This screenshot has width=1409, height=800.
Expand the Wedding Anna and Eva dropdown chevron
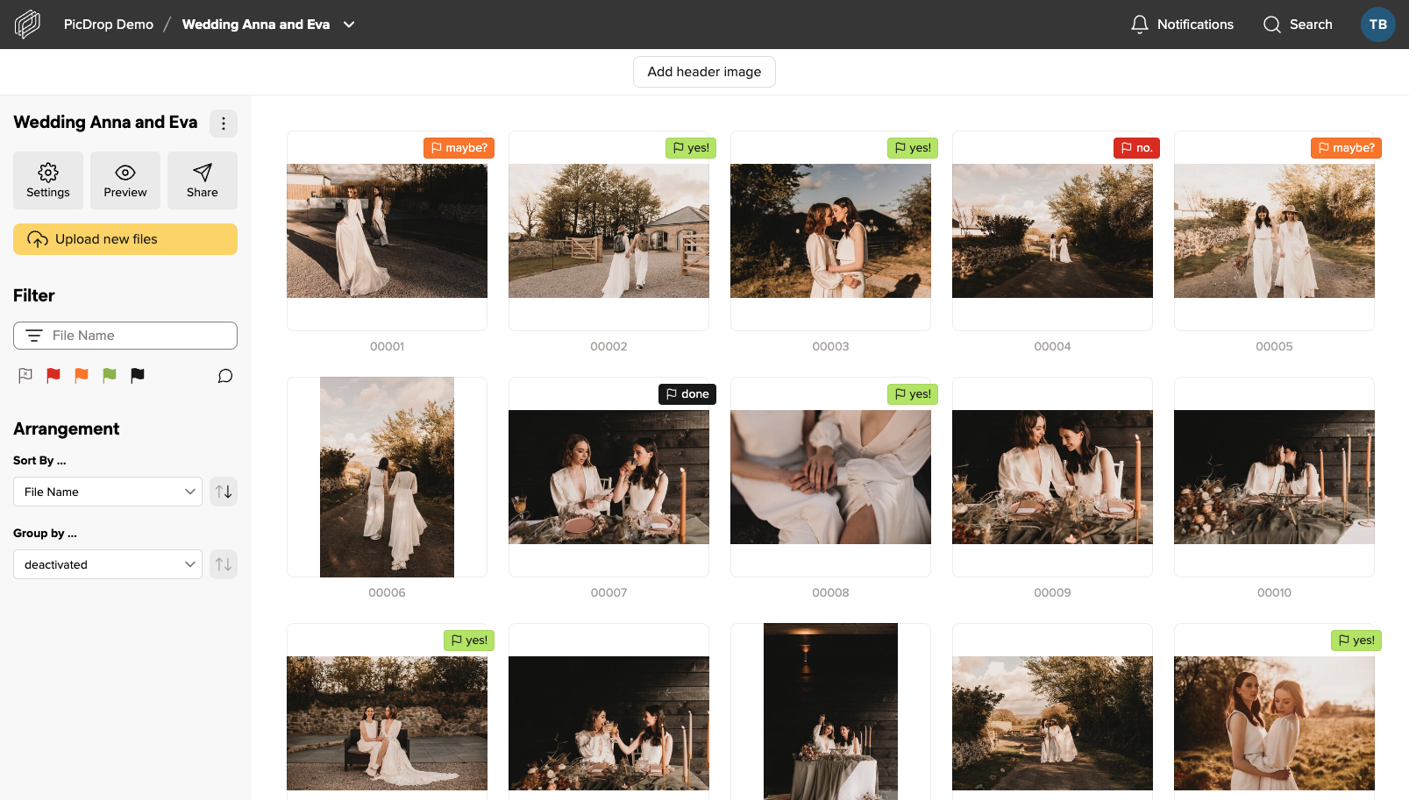point(349,25)
